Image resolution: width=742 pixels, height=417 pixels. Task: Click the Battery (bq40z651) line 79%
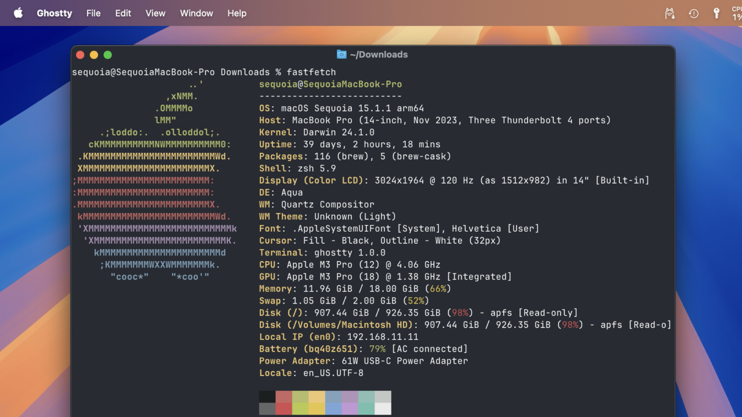click(x=363, y=349)
